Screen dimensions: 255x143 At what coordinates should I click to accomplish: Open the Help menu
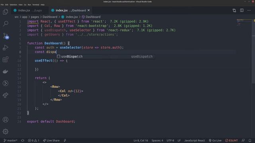tap(43, 5)
